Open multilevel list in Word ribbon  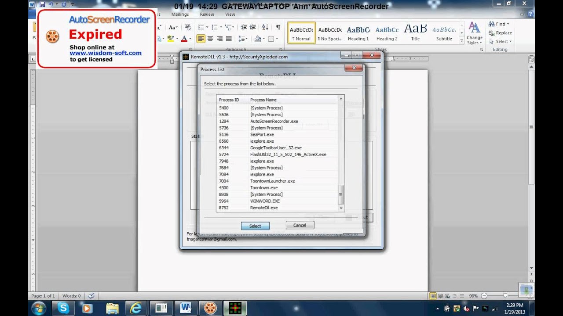point(229,27)
